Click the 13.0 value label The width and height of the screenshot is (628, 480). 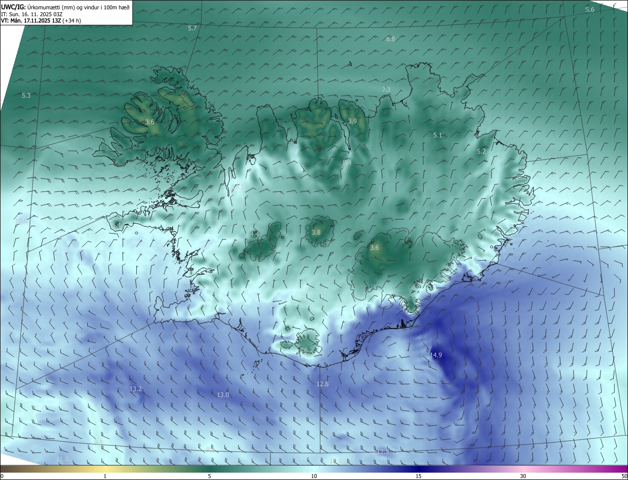pyautogui.click(x=223, y=395)
